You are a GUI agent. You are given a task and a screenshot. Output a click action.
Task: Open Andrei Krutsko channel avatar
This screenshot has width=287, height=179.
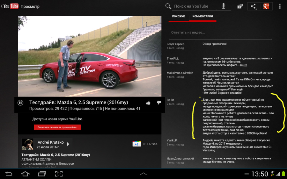27,144
